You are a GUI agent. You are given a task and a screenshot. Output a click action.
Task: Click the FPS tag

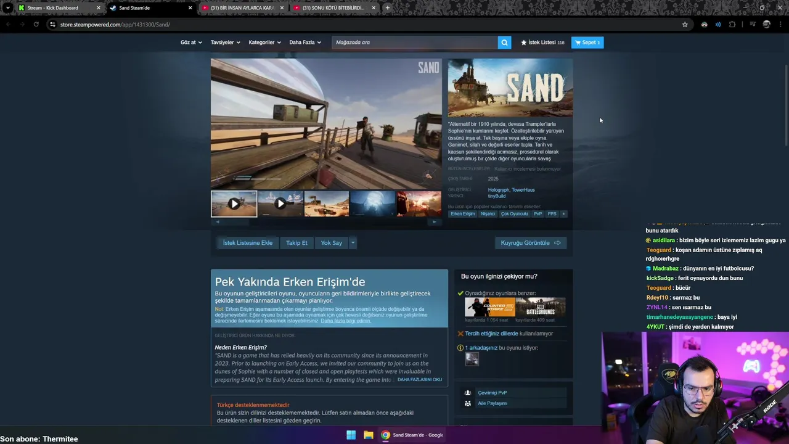[x=552, y=214]
